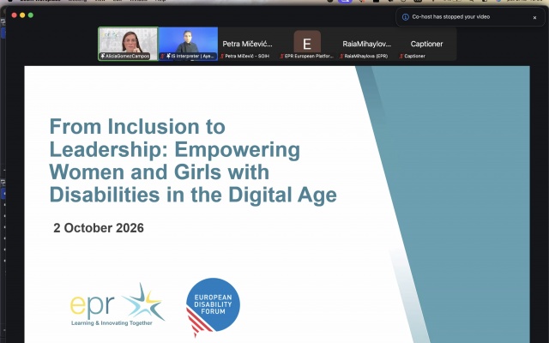
Task: Click the European Disability Forum logo
Action: (213, 307)
